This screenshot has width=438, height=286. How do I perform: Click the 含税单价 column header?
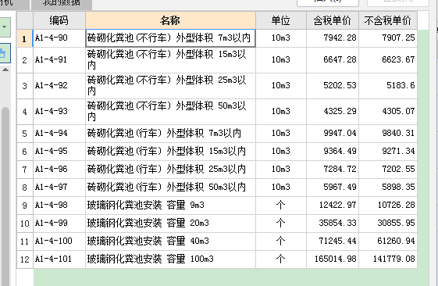[x=333, y=20]
